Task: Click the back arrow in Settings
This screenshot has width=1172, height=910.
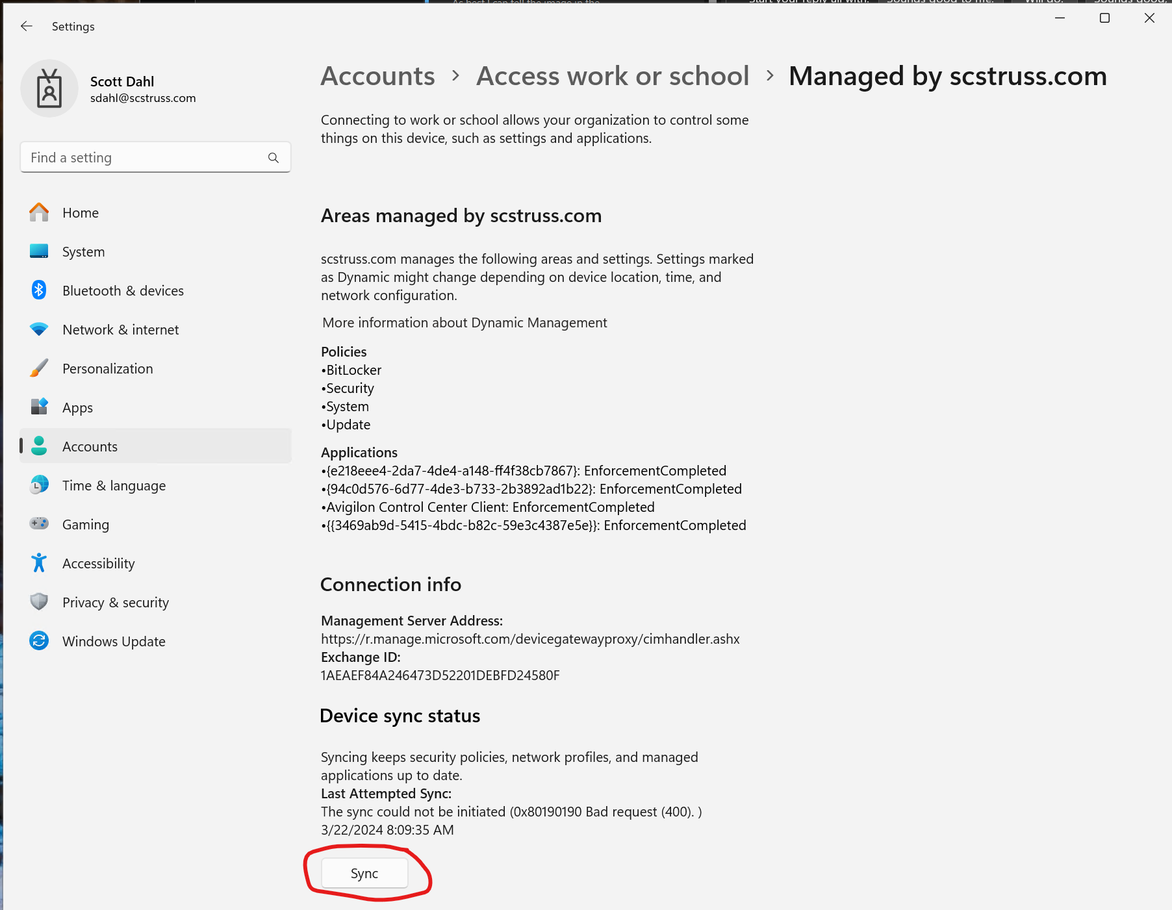Action: click(x=27, y=26)
